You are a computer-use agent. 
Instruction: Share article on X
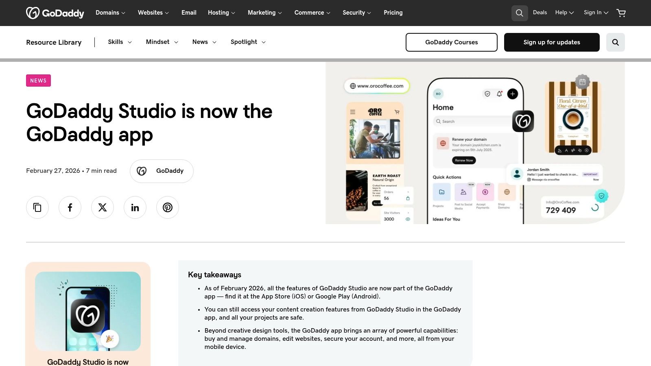tap(103, 207)
